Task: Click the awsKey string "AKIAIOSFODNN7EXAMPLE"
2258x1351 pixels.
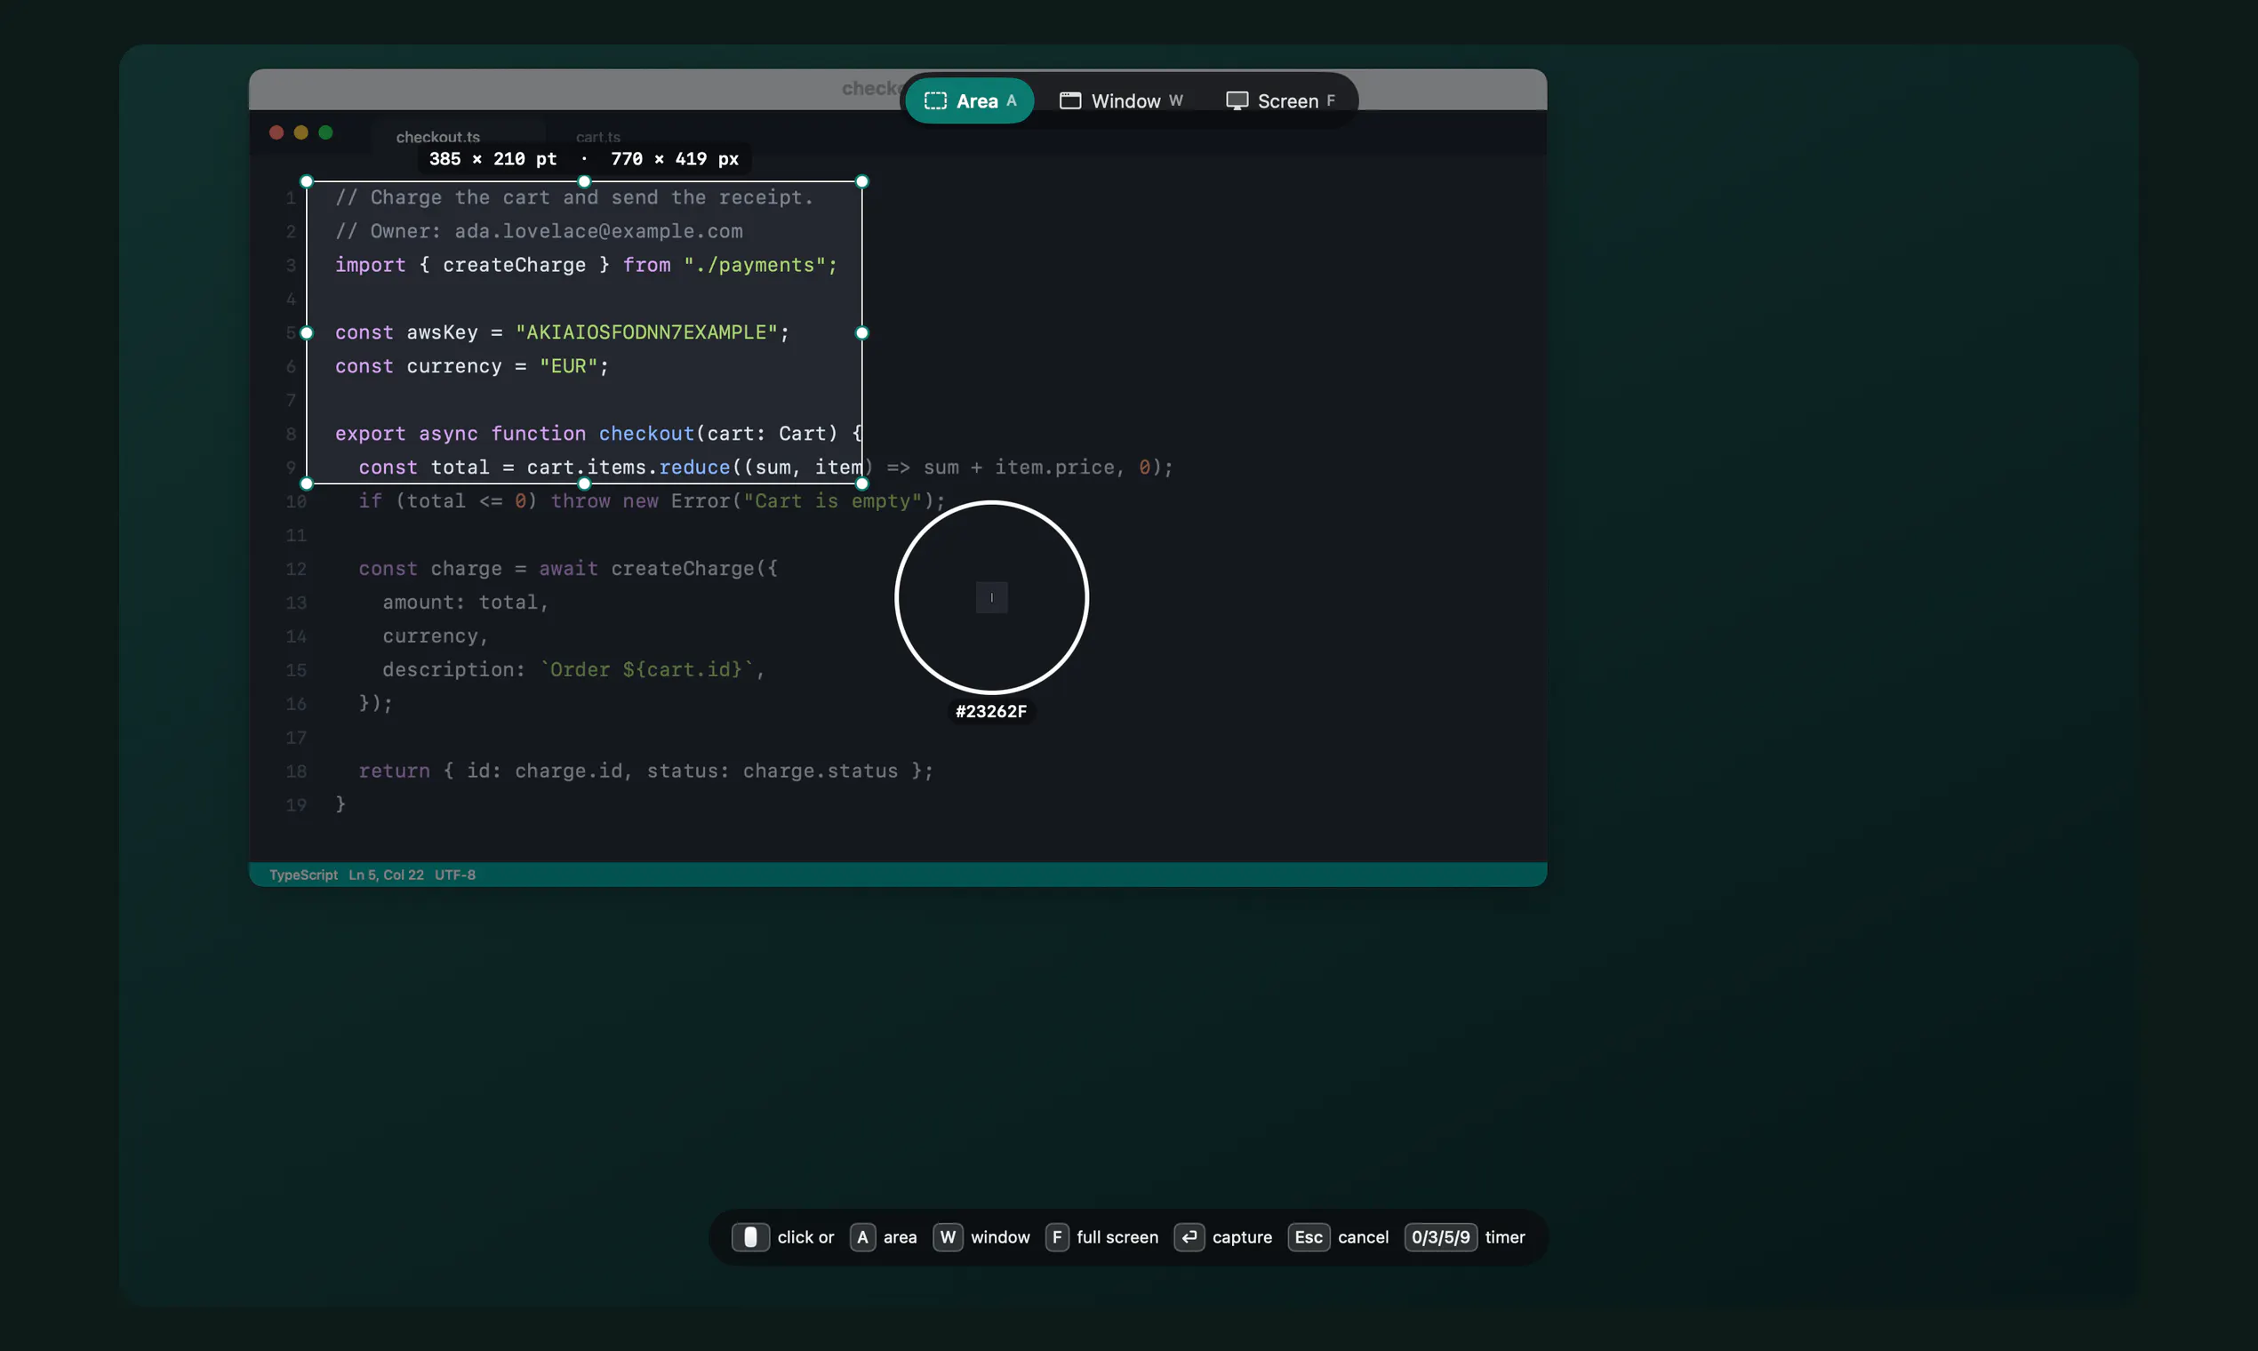Action: [646, 332]
